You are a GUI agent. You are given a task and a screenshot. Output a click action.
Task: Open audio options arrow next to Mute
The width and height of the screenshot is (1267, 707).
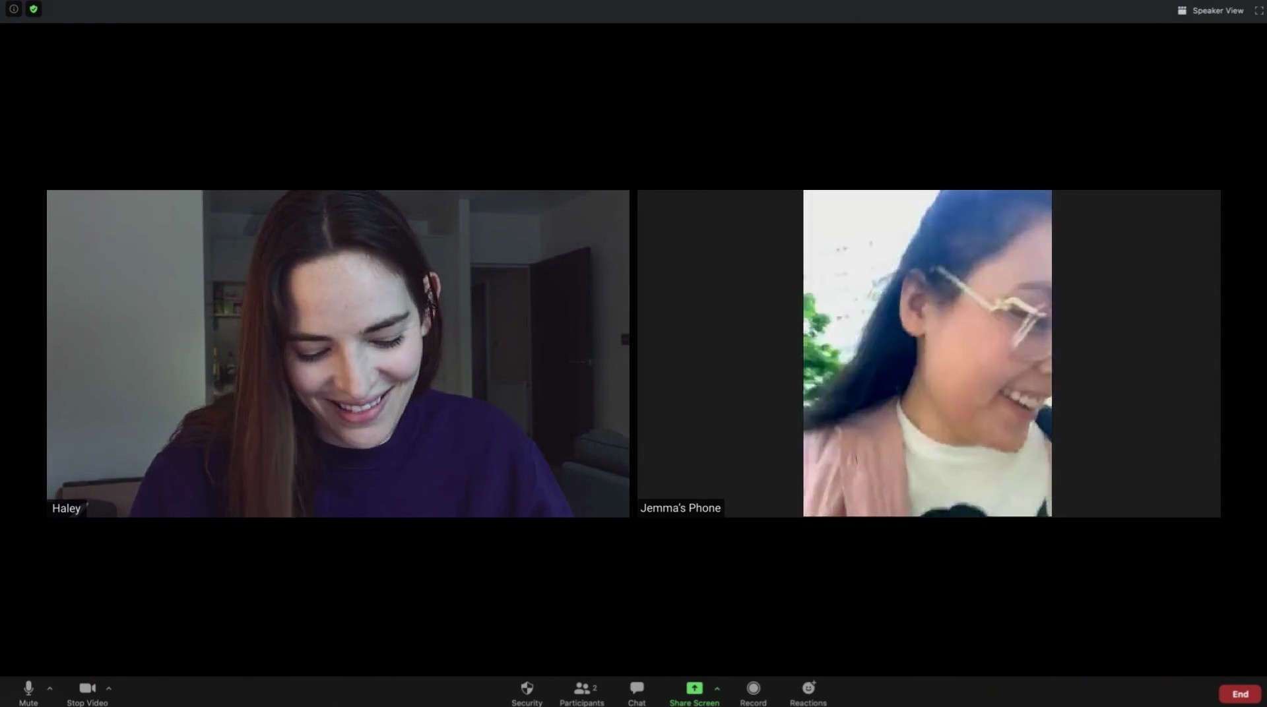point(49,689)
